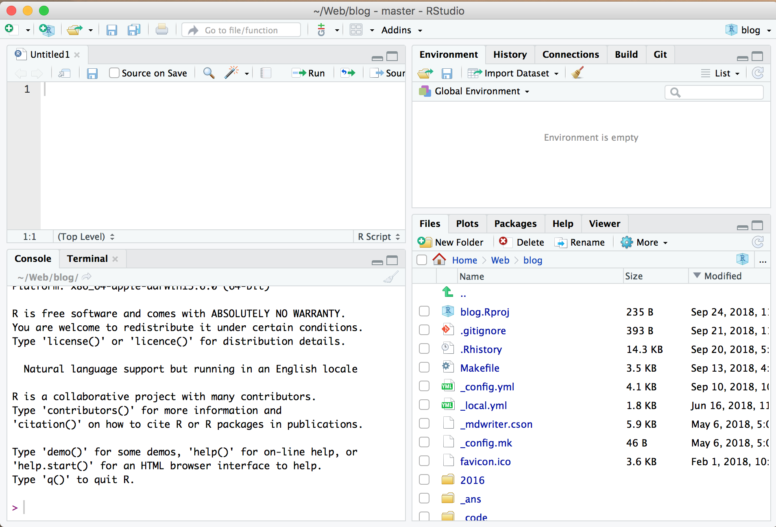Click the Go to directory ellipsis button
The width and height of the screenshot is (776, 527).
(763, 260)
